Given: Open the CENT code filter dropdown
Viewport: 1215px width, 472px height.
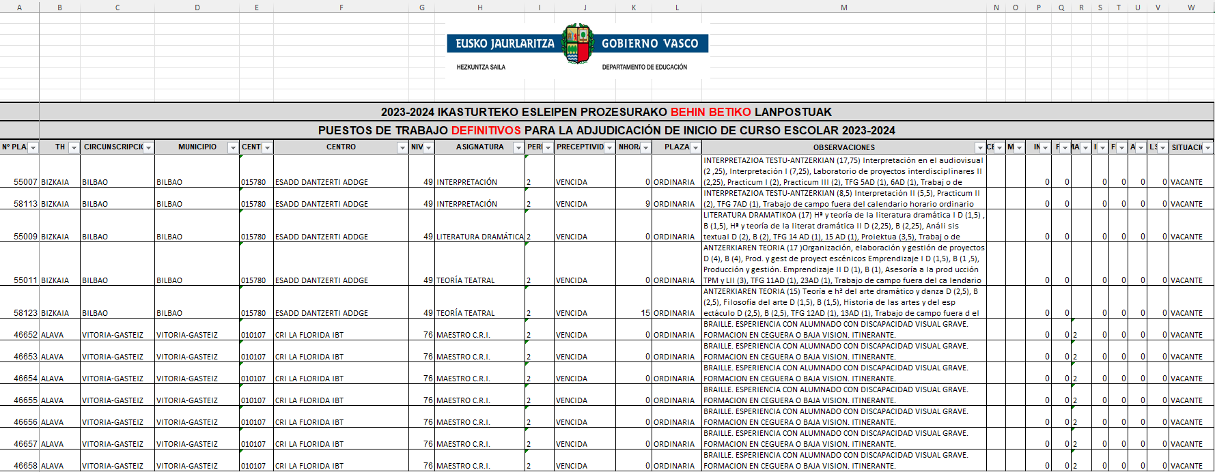Looking at the screenshot, I should [267, 147].
